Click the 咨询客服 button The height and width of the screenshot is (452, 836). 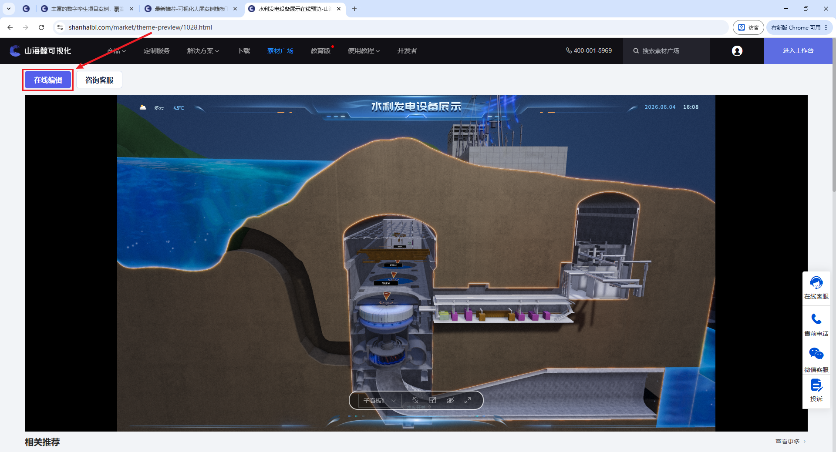tap(99, 80)
